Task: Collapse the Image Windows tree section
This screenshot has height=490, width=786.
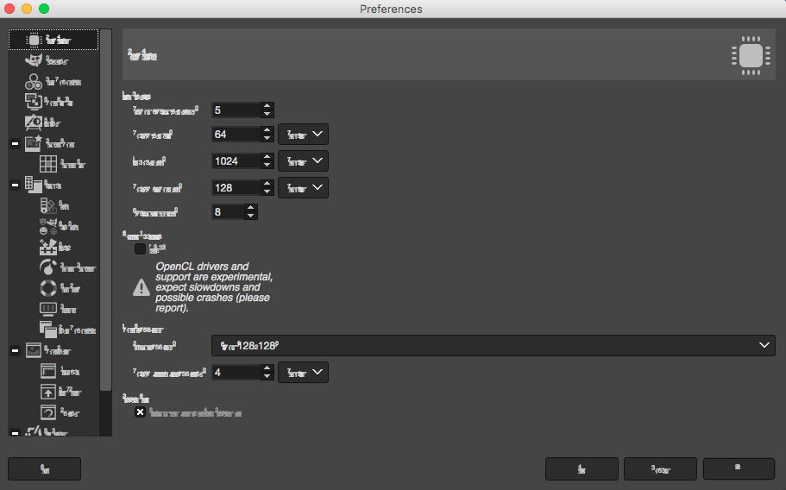Action: point(15,350)
